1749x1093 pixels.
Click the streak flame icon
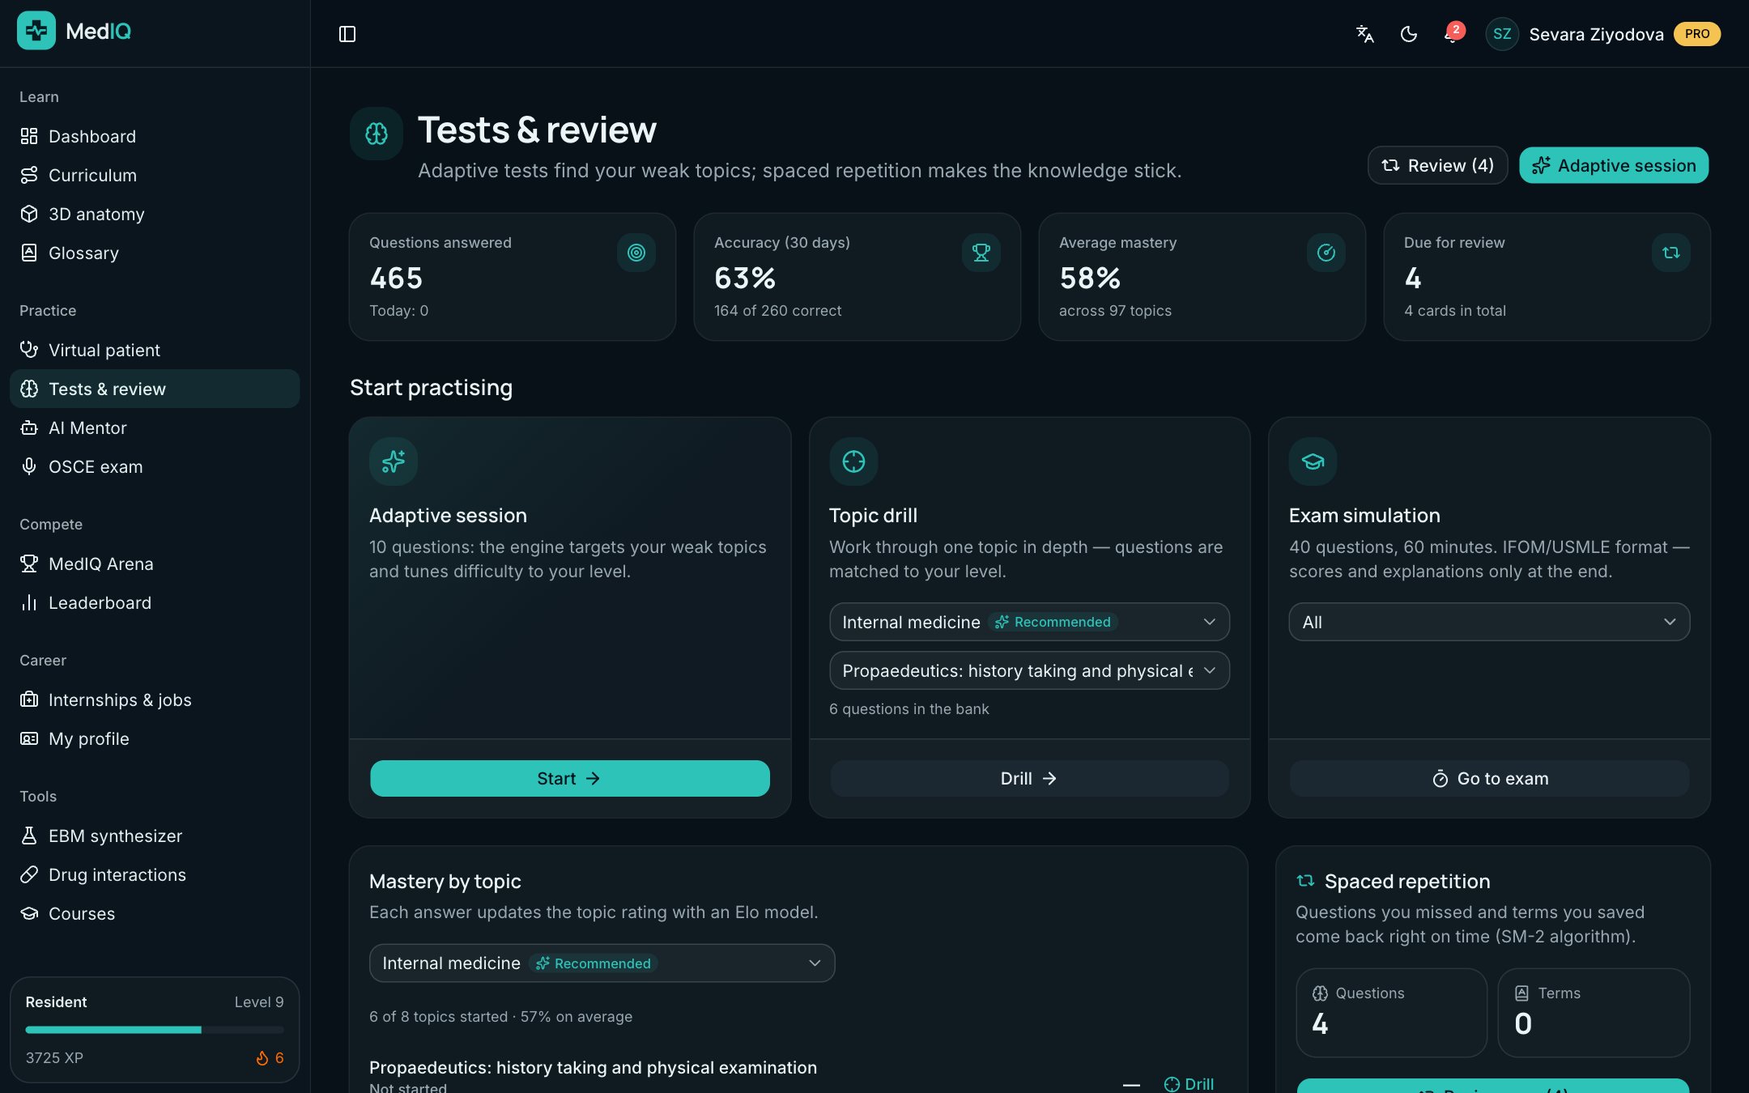click(262, 1058)
